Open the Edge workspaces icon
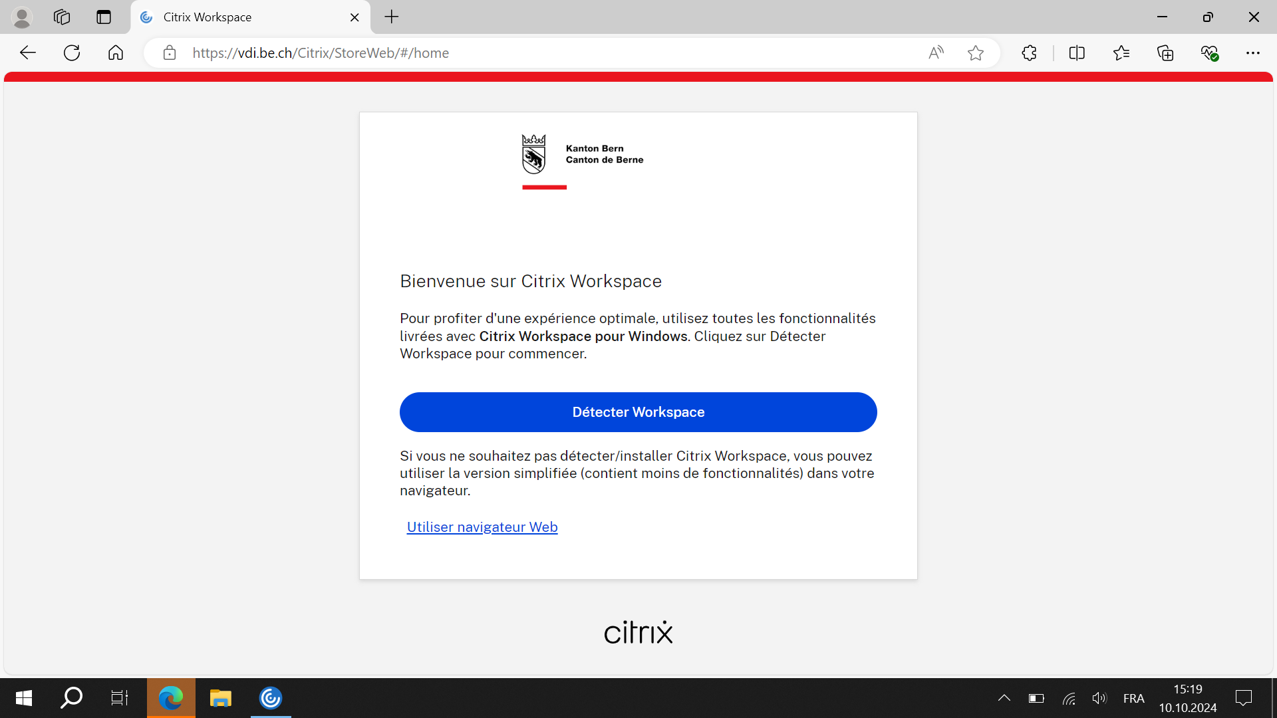 tap(62, 17)
